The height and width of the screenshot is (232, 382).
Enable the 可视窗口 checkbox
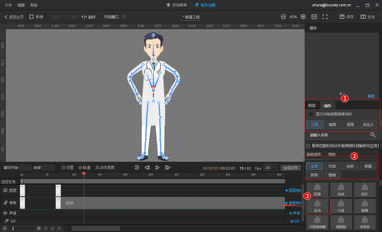pos(101,17)
